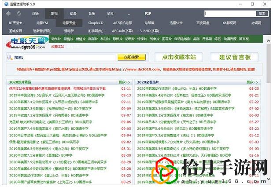
Task: Select the 66影视网 source
Action: pyautogui.click(x=230, y=23)
